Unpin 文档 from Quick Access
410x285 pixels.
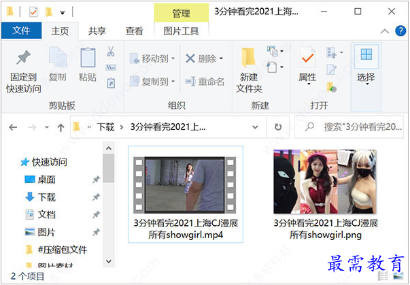coord(97,214)
